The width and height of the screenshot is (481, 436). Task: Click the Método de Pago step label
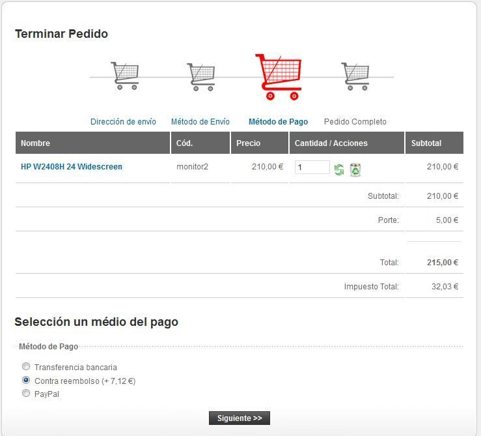(x=278, y=122)
